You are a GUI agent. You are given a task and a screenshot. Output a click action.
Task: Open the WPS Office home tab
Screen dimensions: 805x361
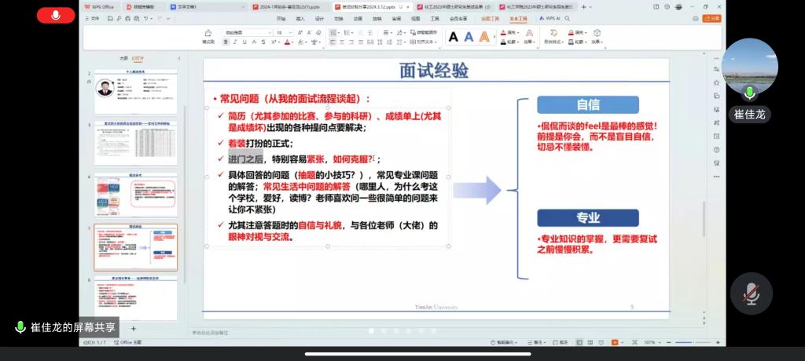(x=98, y=6)
